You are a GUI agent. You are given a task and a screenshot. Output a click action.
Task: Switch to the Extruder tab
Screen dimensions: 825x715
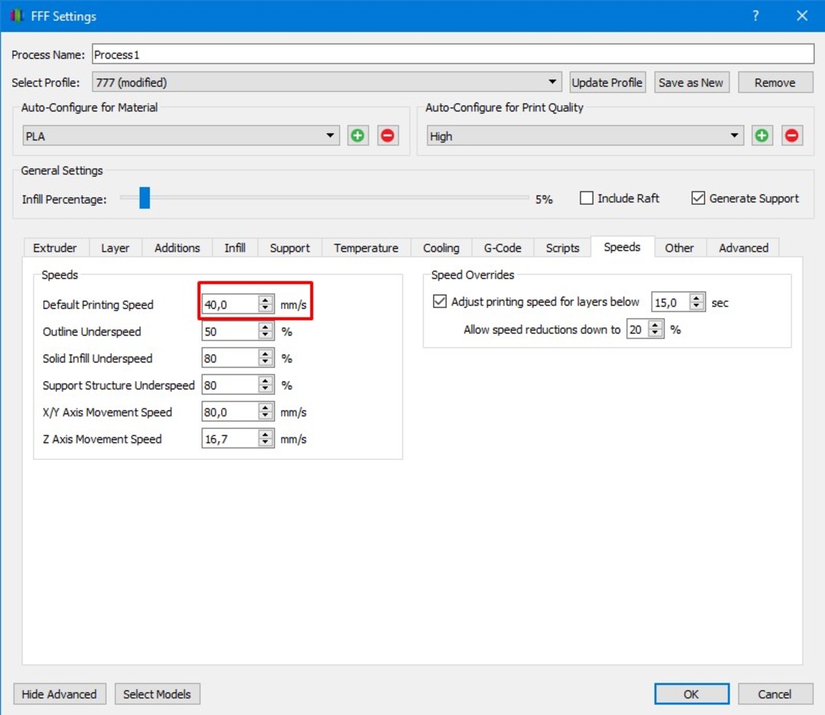(x=55, y=248)
